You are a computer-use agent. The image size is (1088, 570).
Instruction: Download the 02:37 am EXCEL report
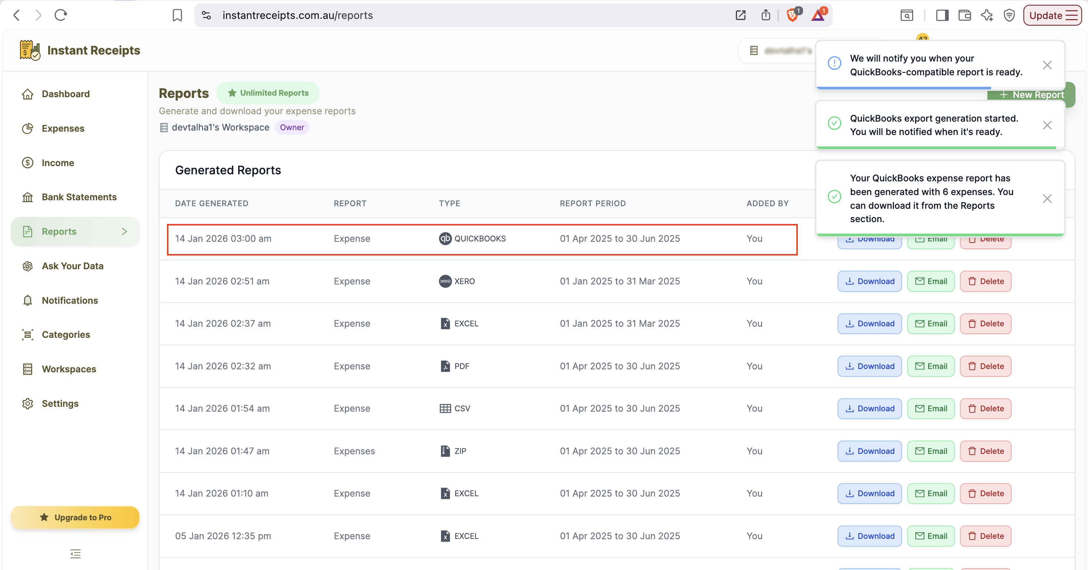point(870,323)
